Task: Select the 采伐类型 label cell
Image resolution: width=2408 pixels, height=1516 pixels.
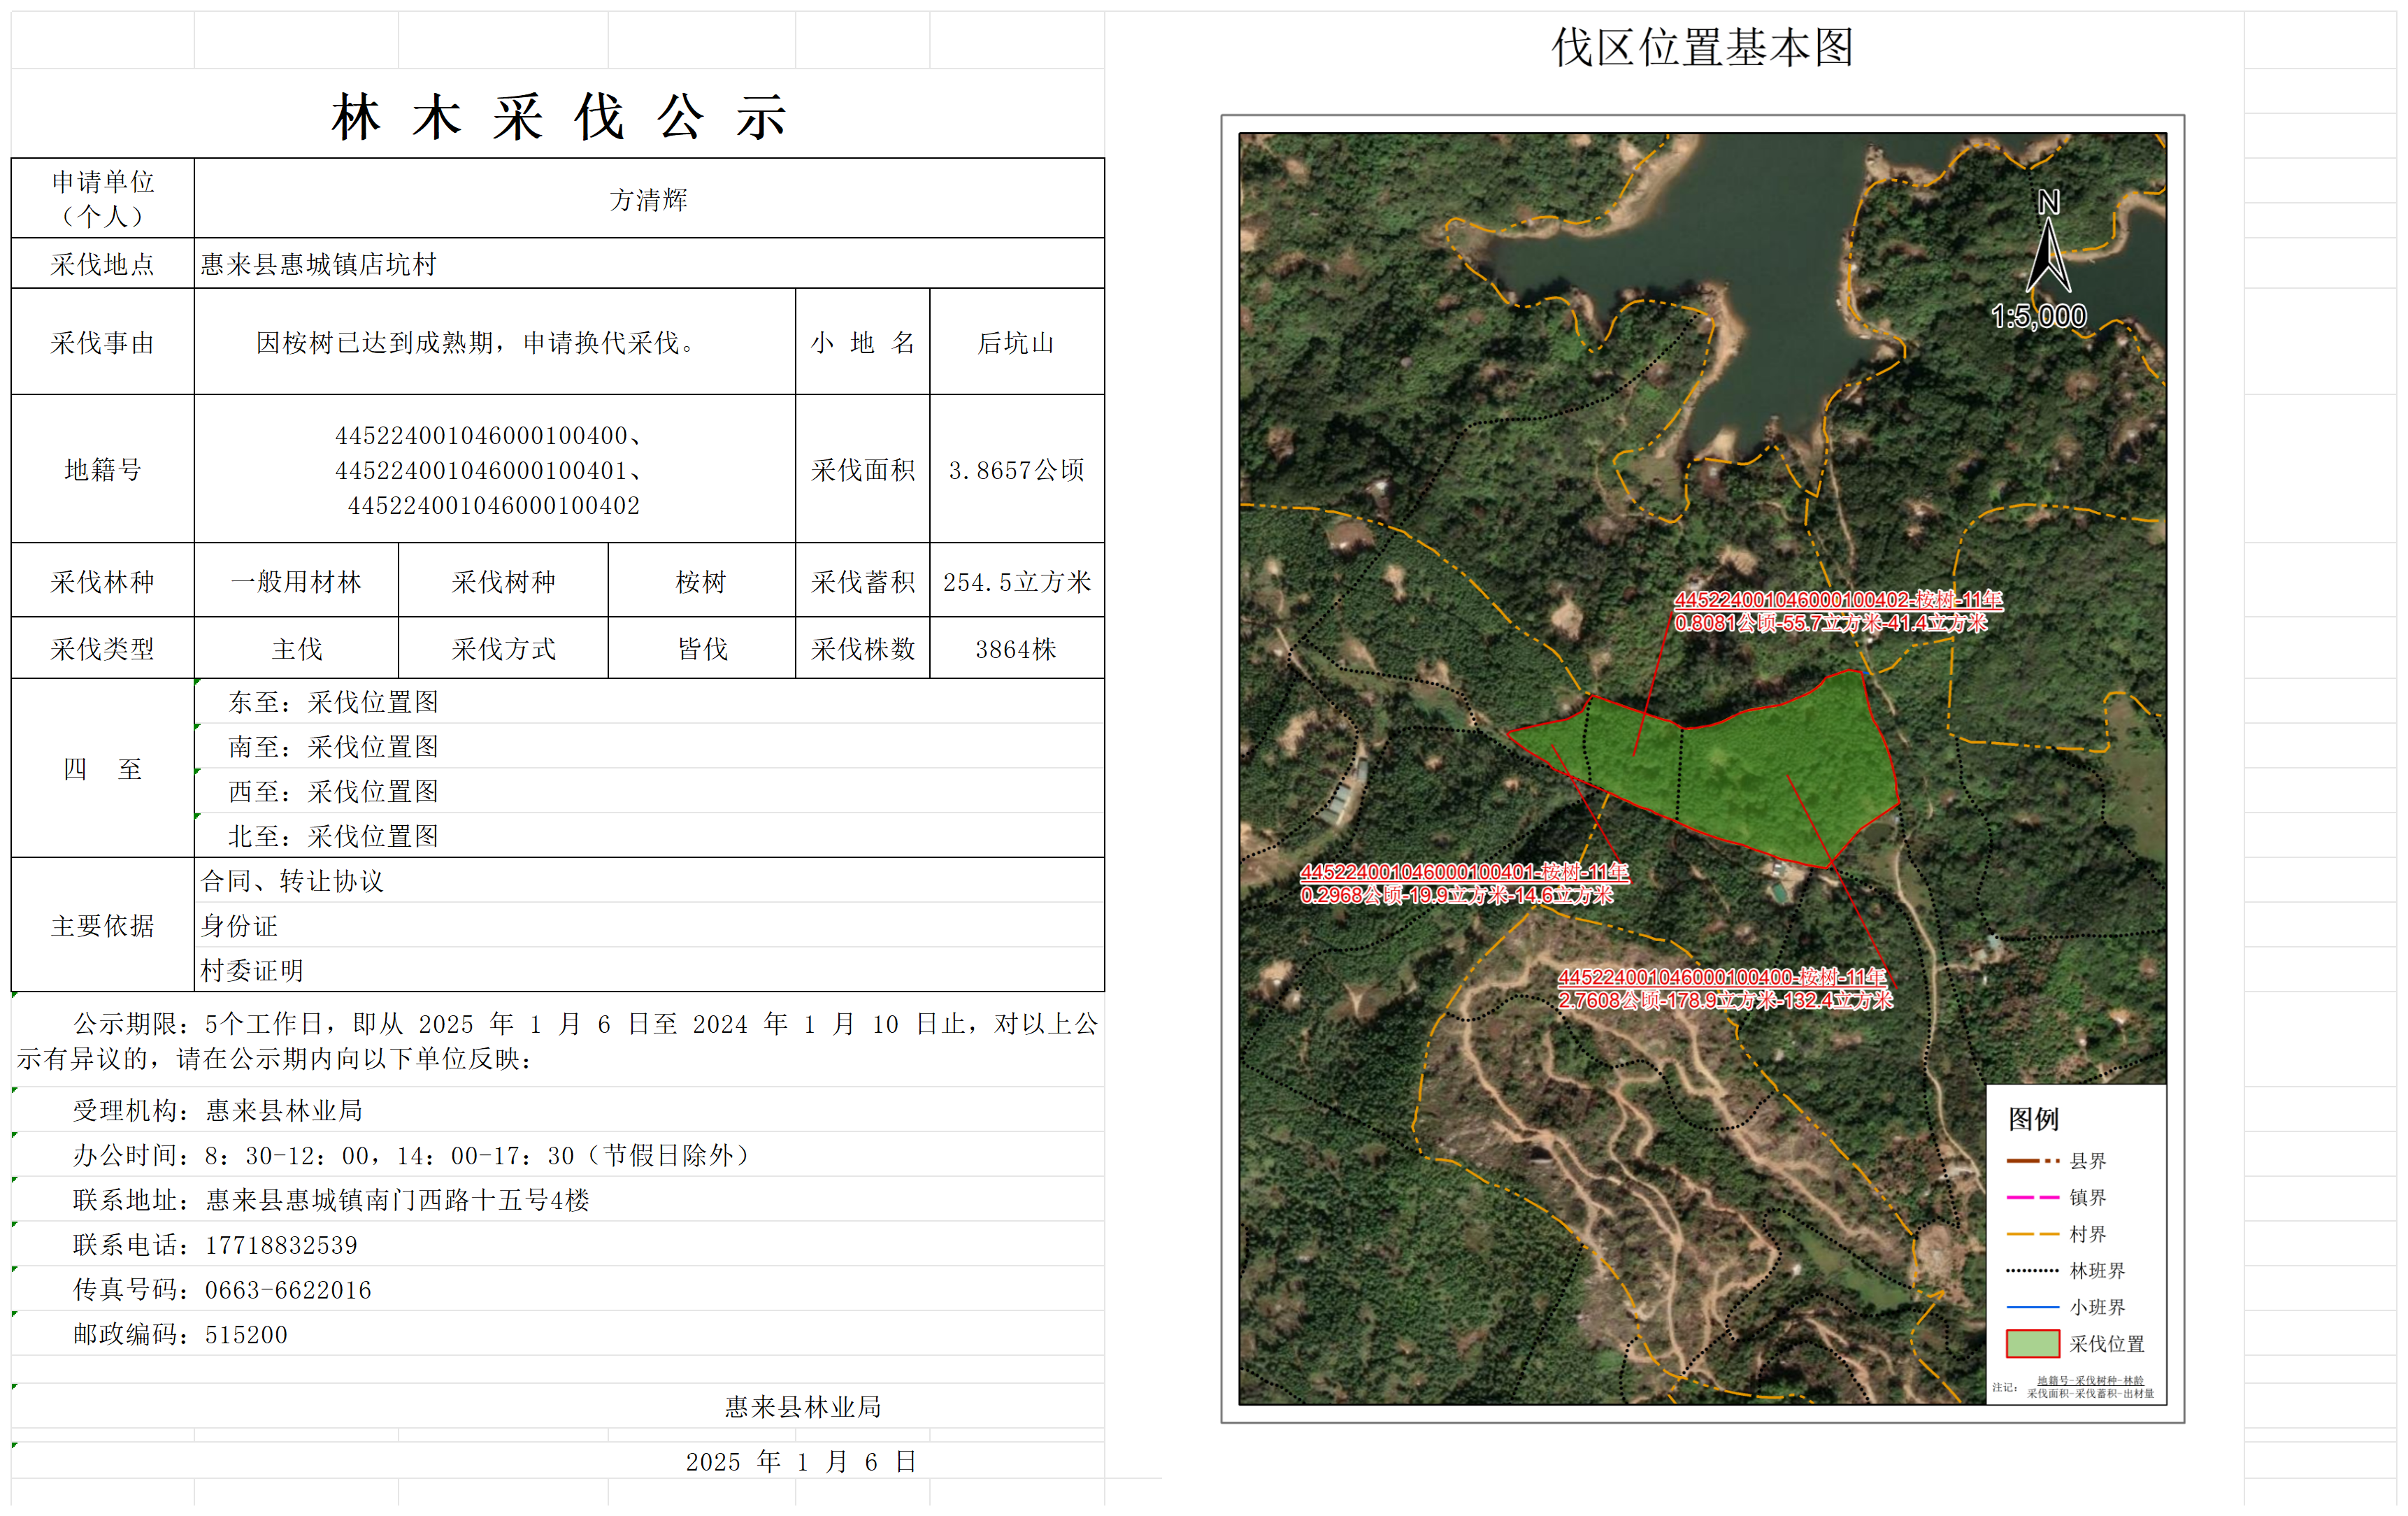Action: point(103,648)
